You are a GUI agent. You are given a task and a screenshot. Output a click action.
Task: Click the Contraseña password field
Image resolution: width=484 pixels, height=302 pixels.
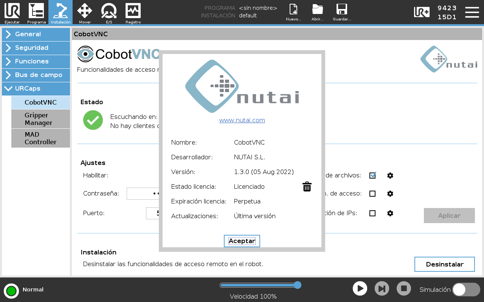pyautogui.click(x=143, y=194)
